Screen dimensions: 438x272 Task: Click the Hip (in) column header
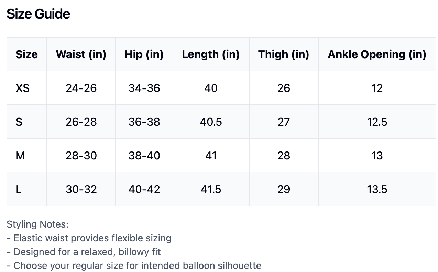[x=144, y=54]
